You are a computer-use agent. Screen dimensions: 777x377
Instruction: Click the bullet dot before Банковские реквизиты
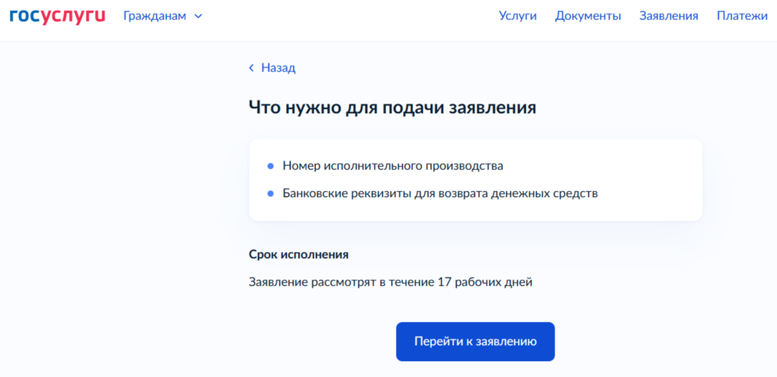click(270, 193)
